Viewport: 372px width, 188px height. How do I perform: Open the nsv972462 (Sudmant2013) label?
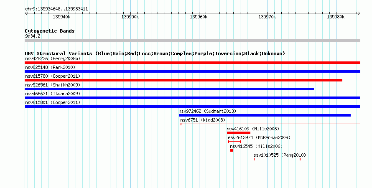[x=207, y=111]
